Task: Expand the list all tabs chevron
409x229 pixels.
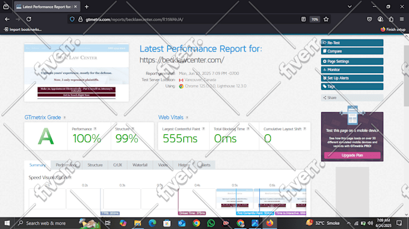Action: point(349,7)
